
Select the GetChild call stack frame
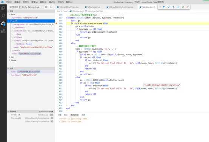coord(31,115)
